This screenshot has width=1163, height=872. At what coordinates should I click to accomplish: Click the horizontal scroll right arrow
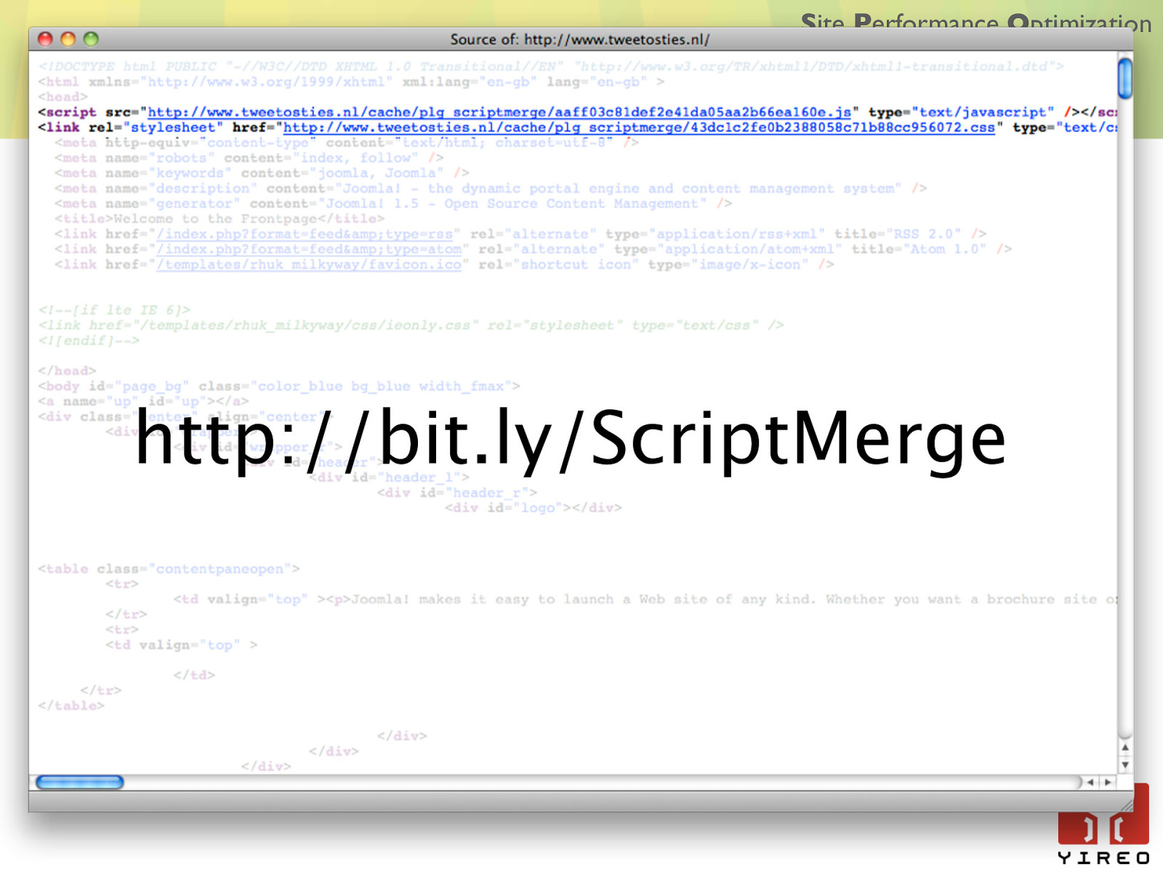click(1108, 783)
